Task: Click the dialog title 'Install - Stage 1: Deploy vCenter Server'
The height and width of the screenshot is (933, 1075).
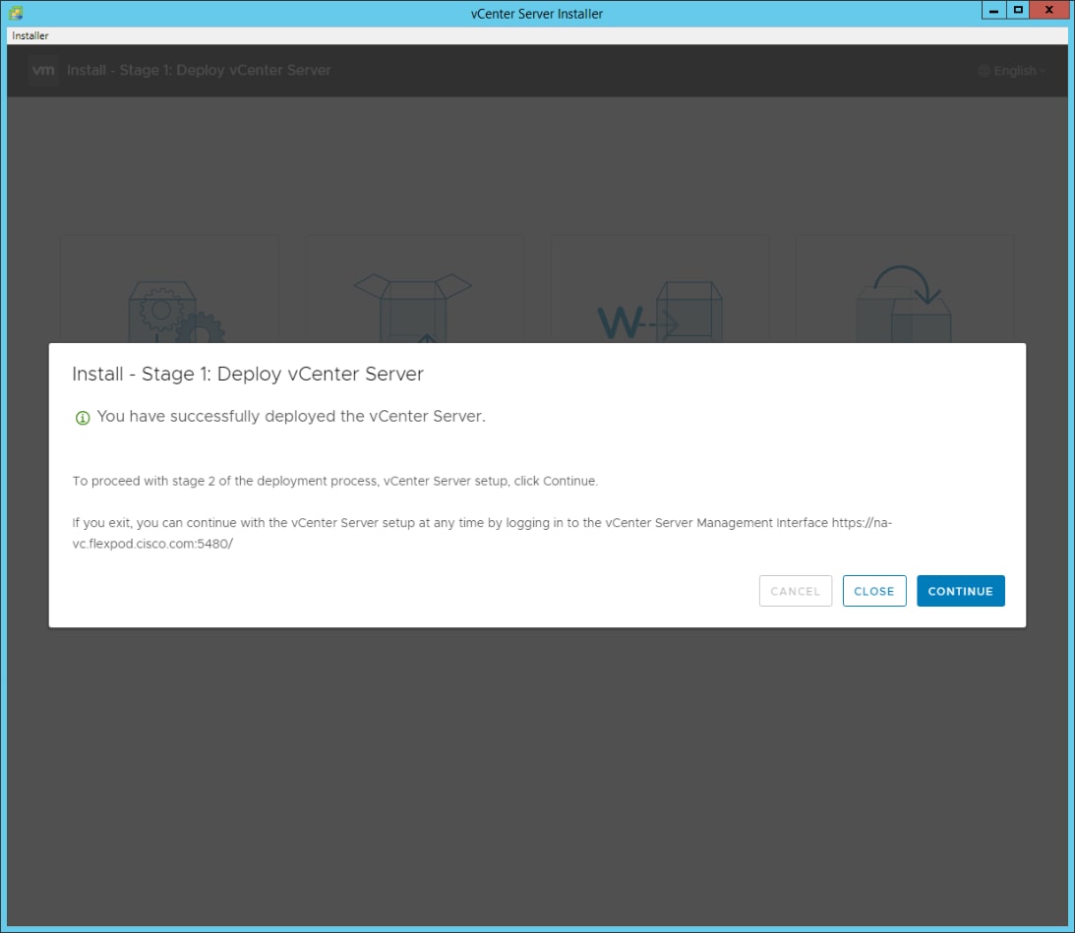Action: [248, 374]
